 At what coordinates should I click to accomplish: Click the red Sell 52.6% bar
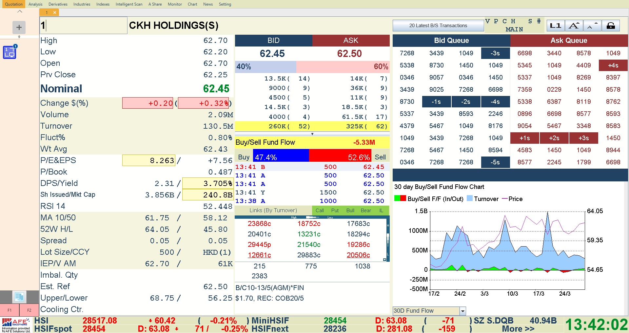340,156
